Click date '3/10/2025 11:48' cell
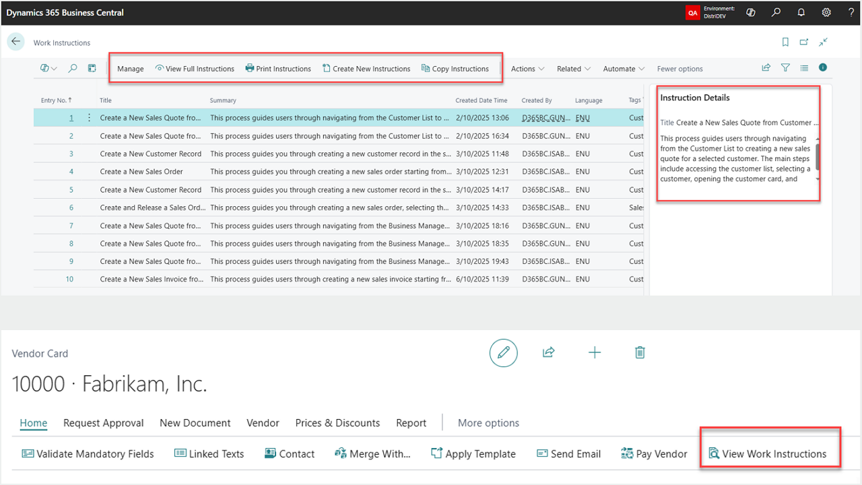Viewport: 862px width, 485px height. point(482,154)
